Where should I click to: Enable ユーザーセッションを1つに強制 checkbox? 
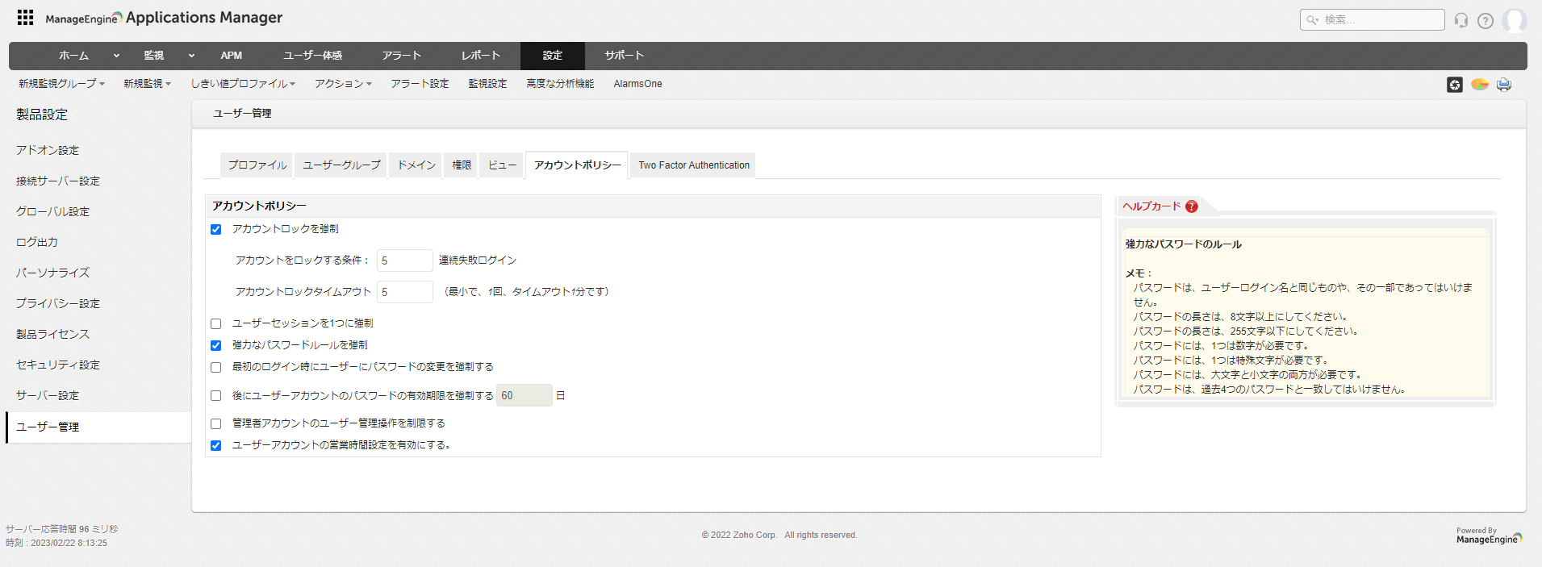216,324
